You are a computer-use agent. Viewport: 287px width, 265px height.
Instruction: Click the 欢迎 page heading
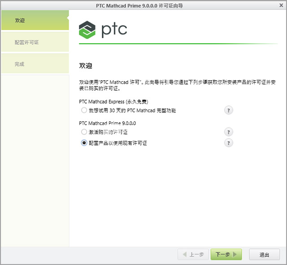[86, 65]
